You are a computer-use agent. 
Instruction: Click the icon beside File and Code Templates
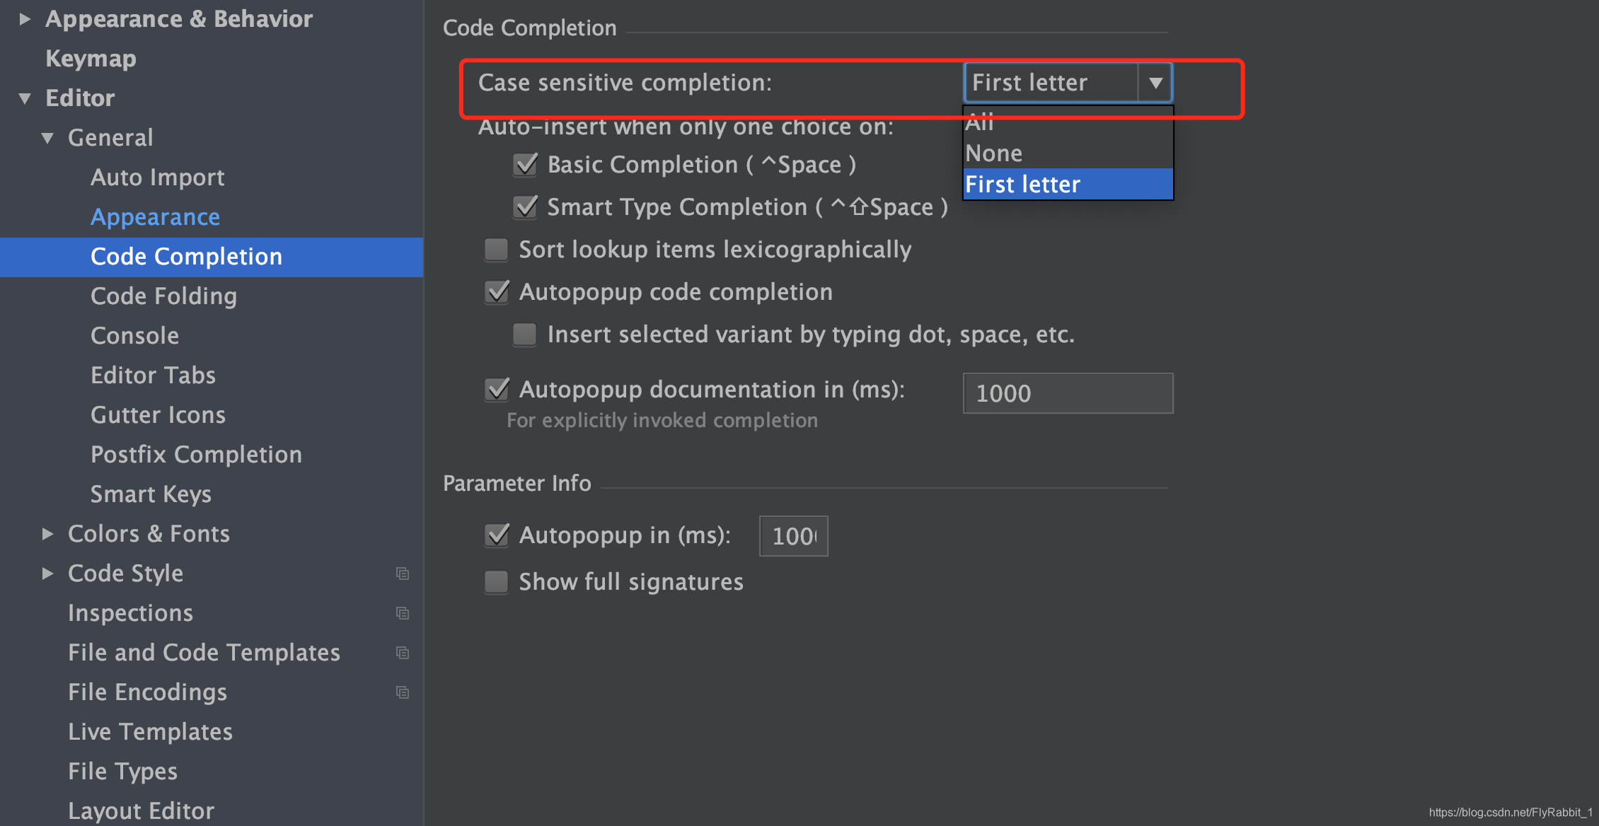(x=403, y=653)
